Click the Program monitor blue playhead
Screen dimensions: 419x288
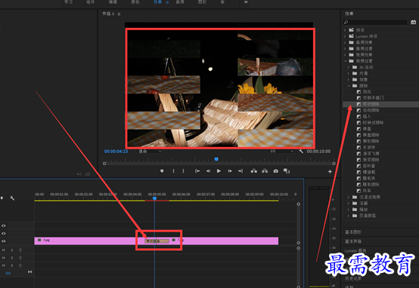216,159
